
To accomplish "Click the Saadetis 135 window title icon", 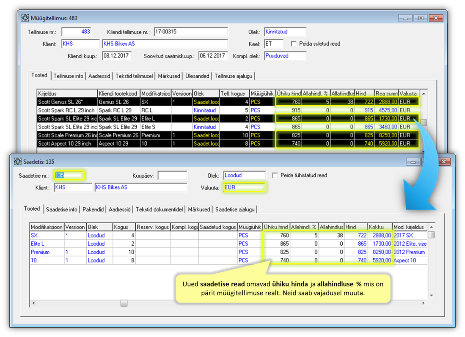I will pos(17,162).
